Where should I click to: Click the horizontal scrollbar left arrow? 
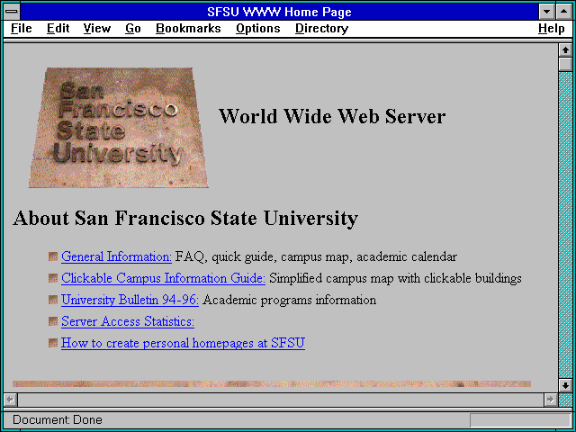pyautogui.click(x=11, y=400)
